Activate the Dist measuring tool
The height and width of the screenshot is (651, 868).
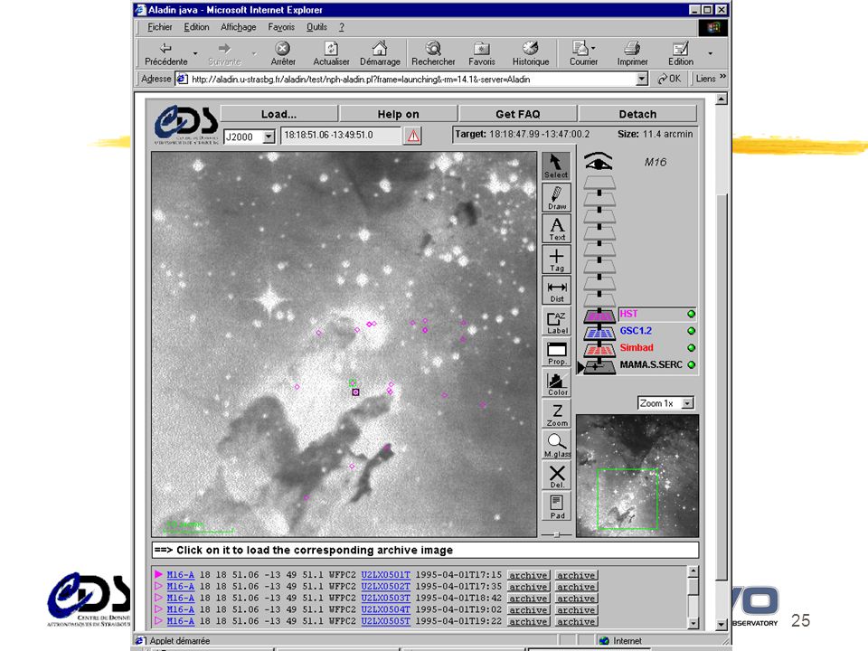pyautogui.click(x=556, y=290)
